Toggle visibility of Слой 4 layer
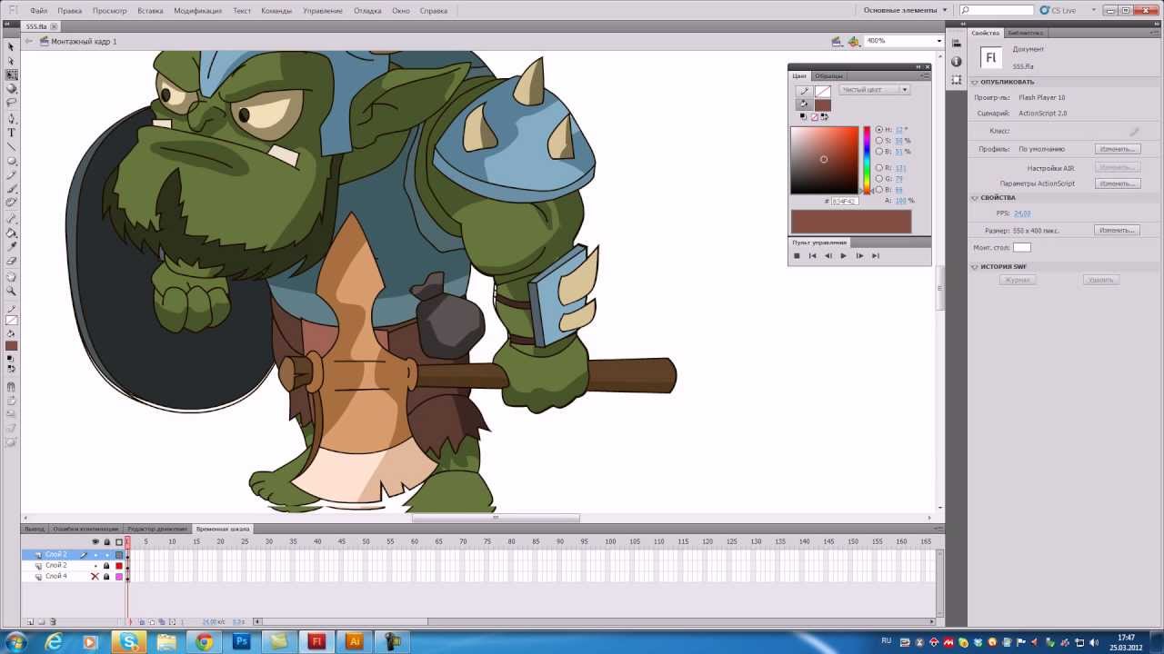The image size is (1164, 654). click(95, 576)
